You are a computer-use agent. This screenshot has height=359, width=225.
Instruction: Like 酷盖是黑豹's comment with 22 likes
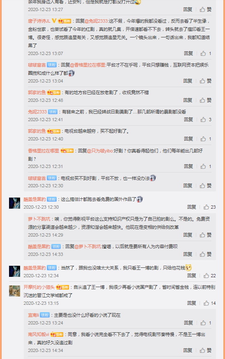point(209,276)
